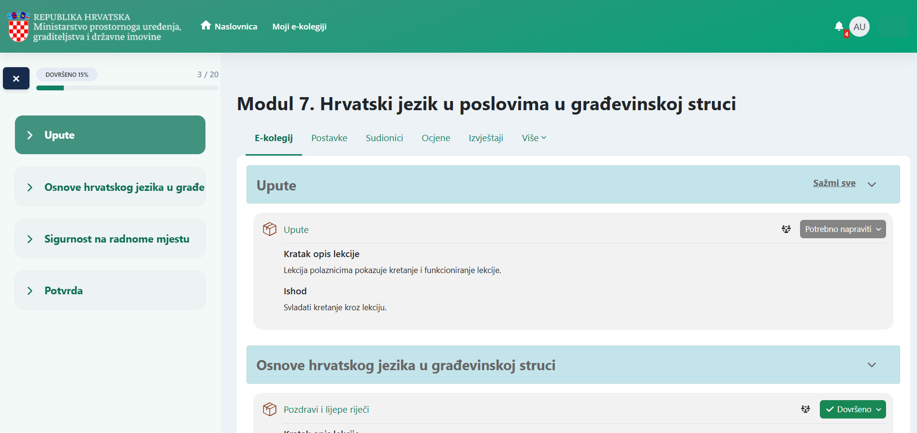Open the Potrebno napraviti completion dropdown
Viewport: 917px width, 433px height.
coord(843,229)
